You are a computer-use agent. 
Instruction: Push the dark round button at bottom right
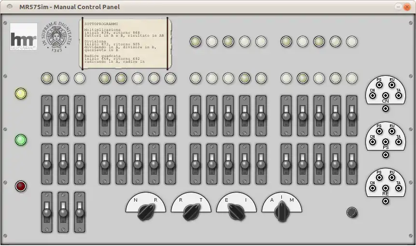pyautogui.click(x=352, y=212)
